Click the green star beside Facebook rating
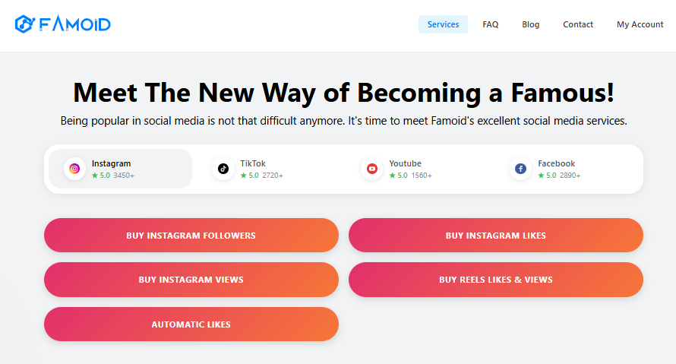 pyautogui.click(x=542, y=176)
